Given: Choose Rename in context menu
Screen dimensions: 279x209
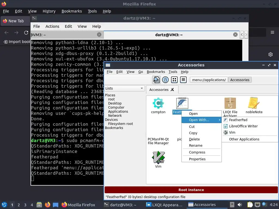Looking at the screenshot, I should pos(201,145).
